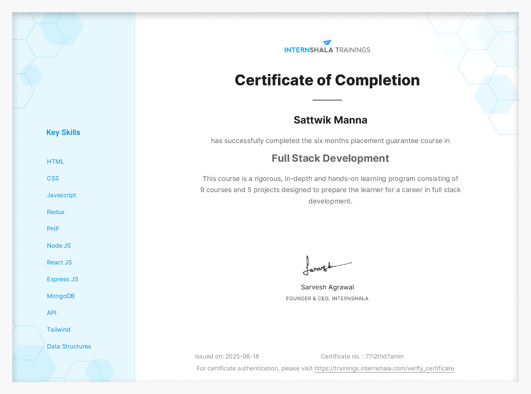Toggle the React JS skill highlight

pos(59,262)
